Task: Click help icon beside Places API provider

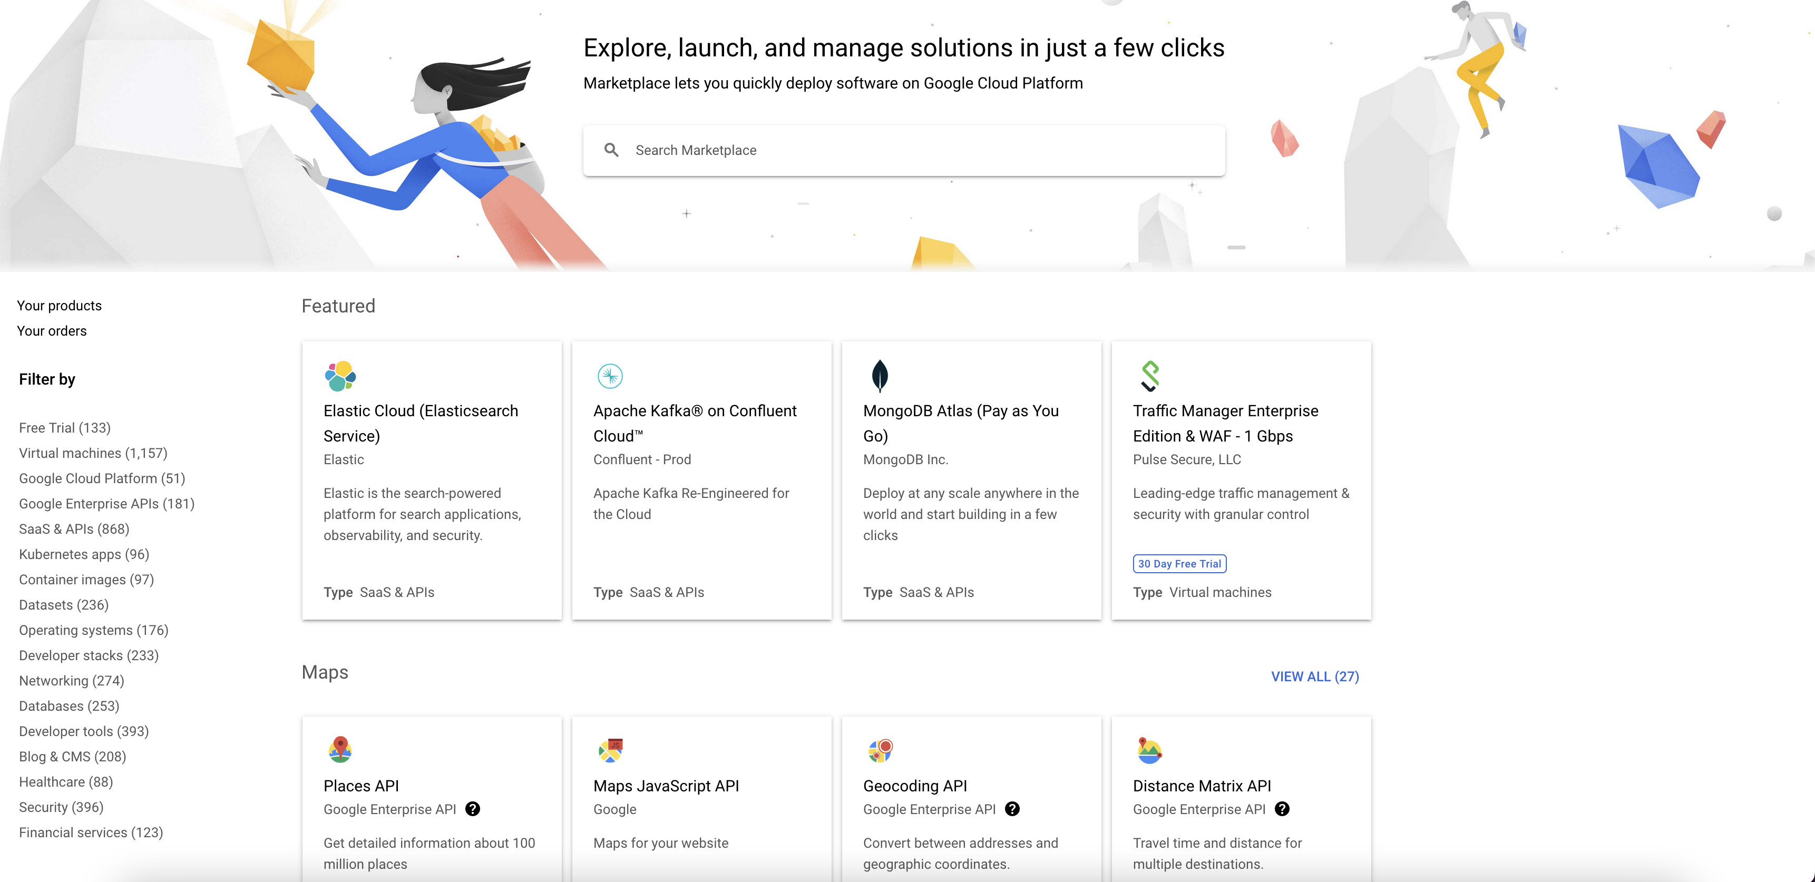Action: 473,809
